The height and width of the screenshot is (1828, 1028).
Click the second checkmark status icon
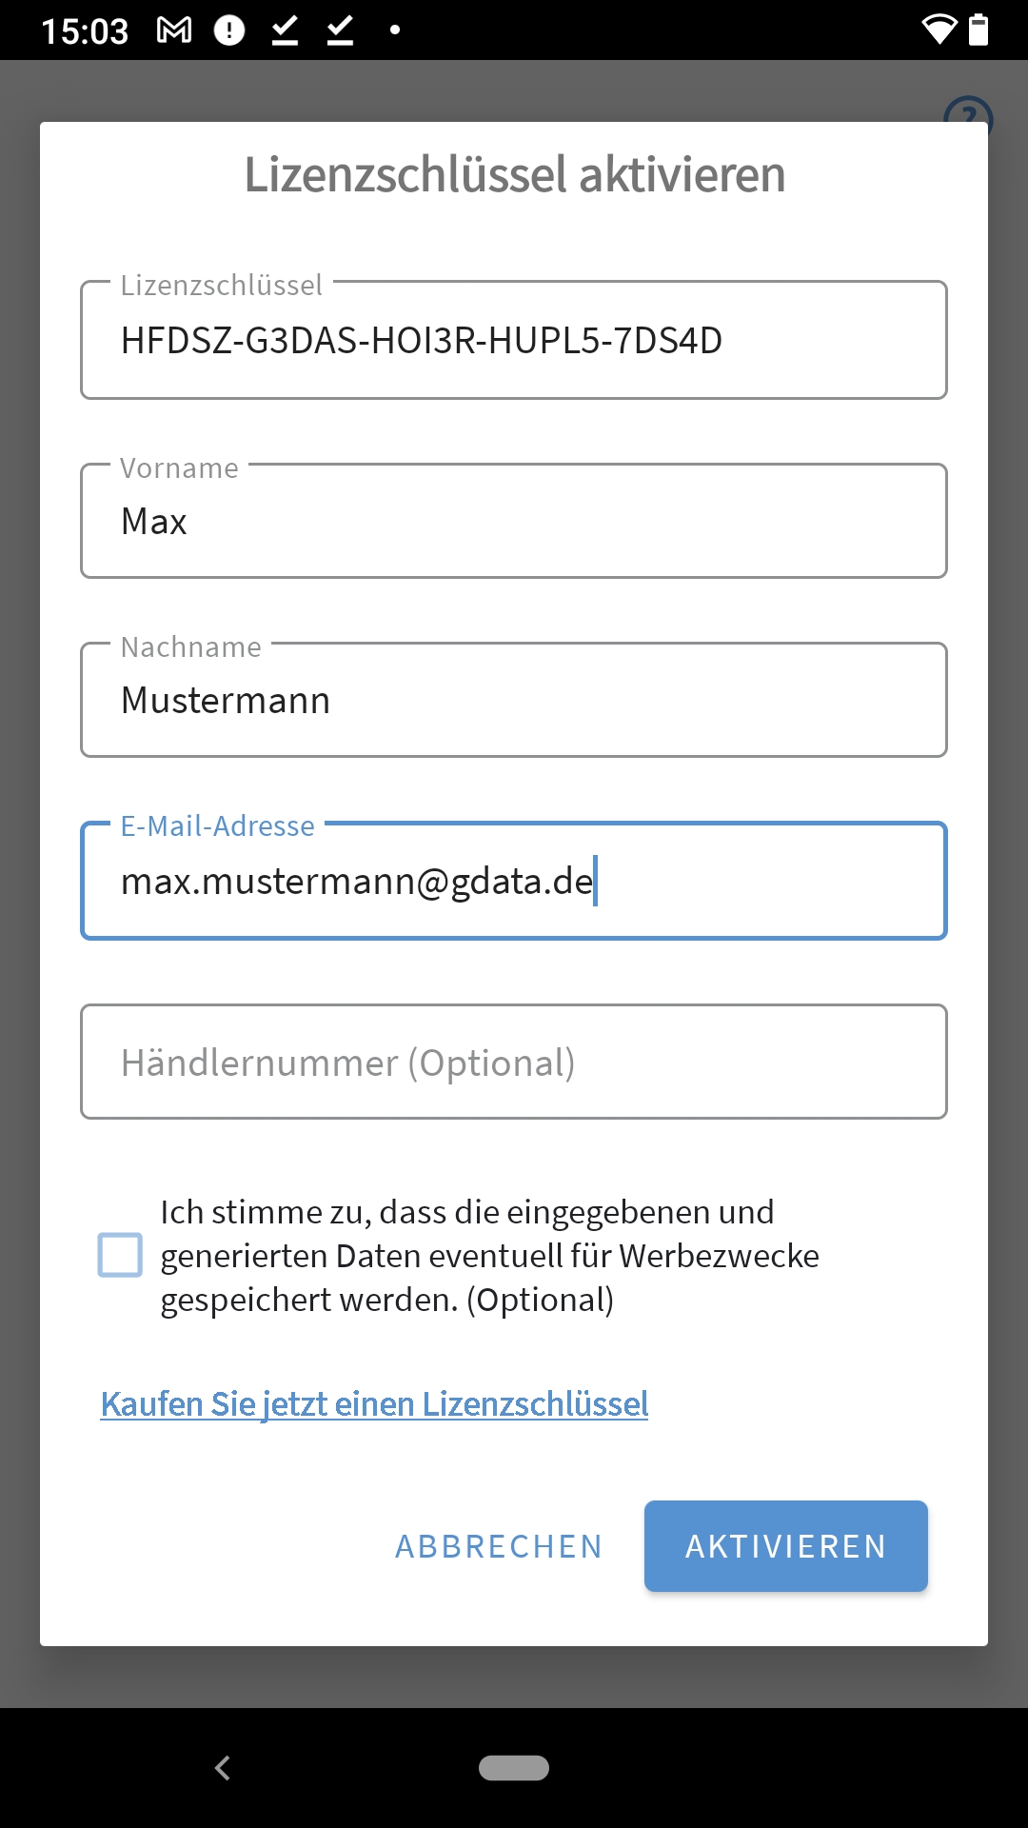(x=338, y=30)
